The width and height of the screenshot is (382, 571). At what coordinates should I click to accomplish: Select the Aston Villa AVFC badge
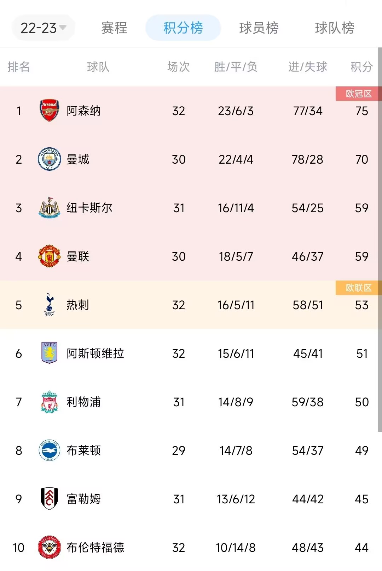pos(50,354)
